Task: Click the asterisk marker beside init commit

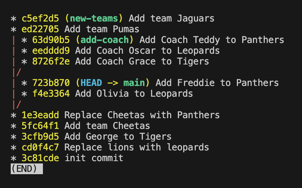Action: (13, 158)
